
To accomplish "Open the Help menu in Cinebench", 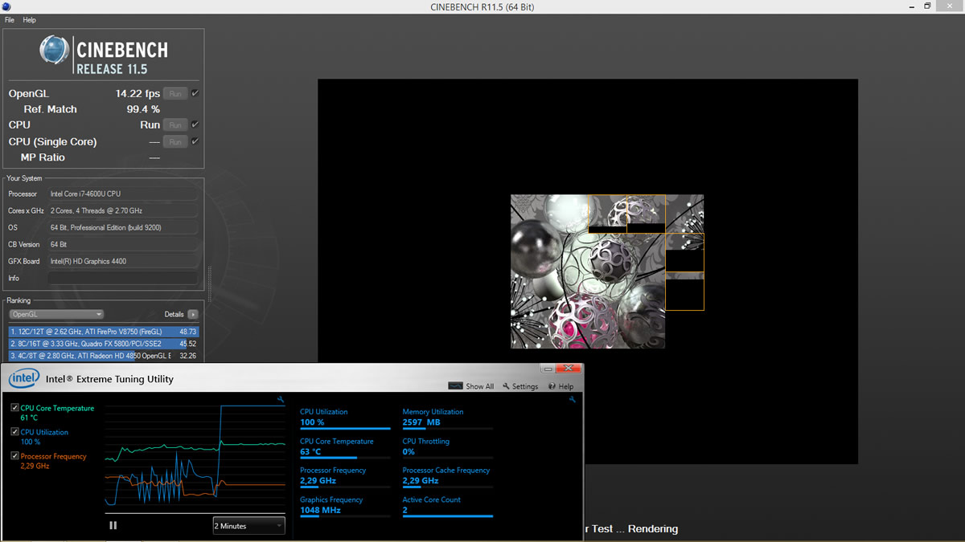I will coord(30,19).
